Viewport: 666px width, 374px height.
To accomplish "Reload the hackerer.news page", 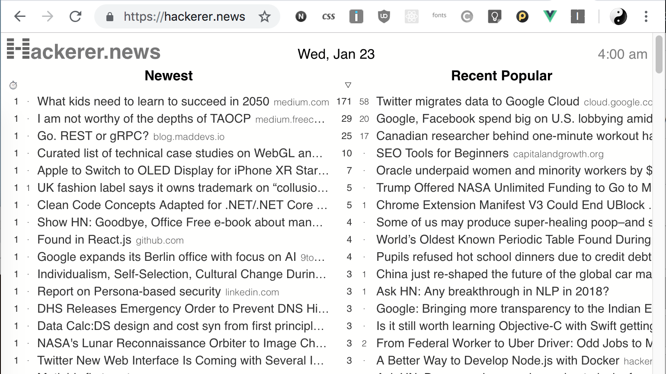I will (x=75, y=16).
